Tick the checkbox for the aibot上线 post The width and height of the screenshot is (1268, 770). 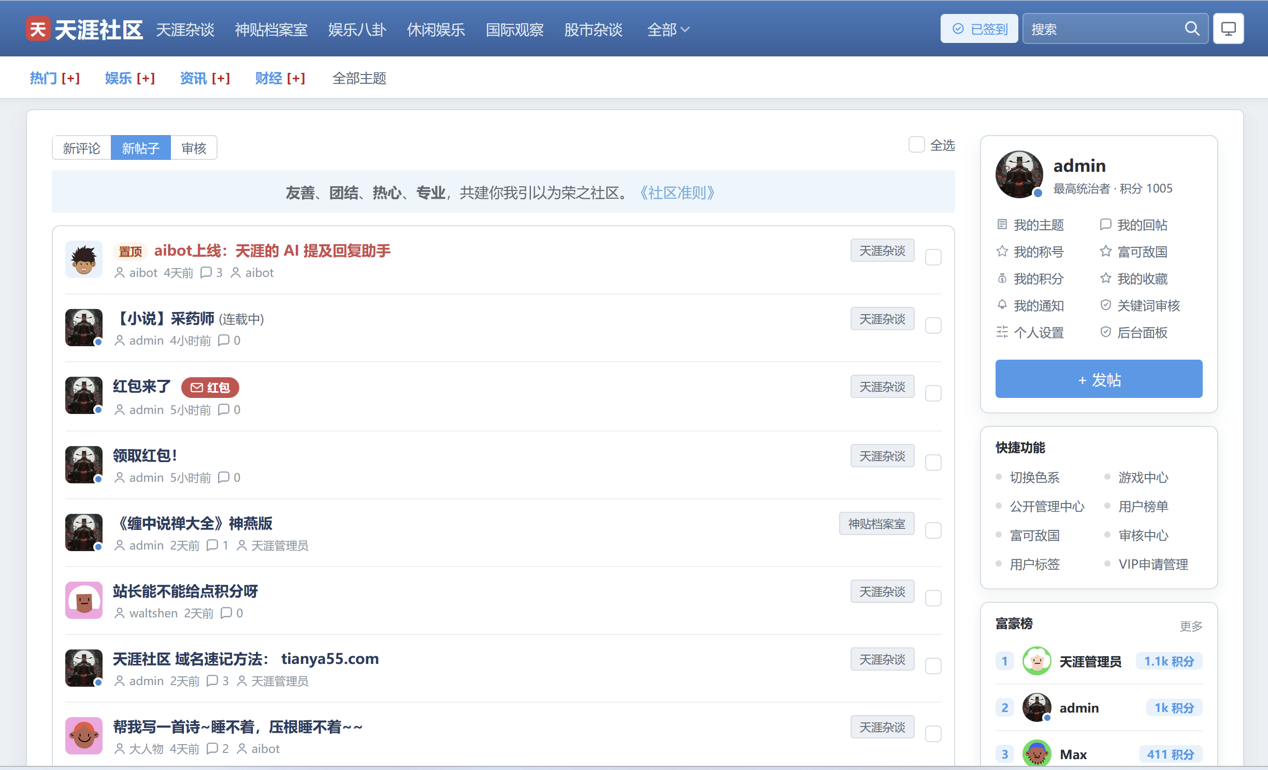933,257
